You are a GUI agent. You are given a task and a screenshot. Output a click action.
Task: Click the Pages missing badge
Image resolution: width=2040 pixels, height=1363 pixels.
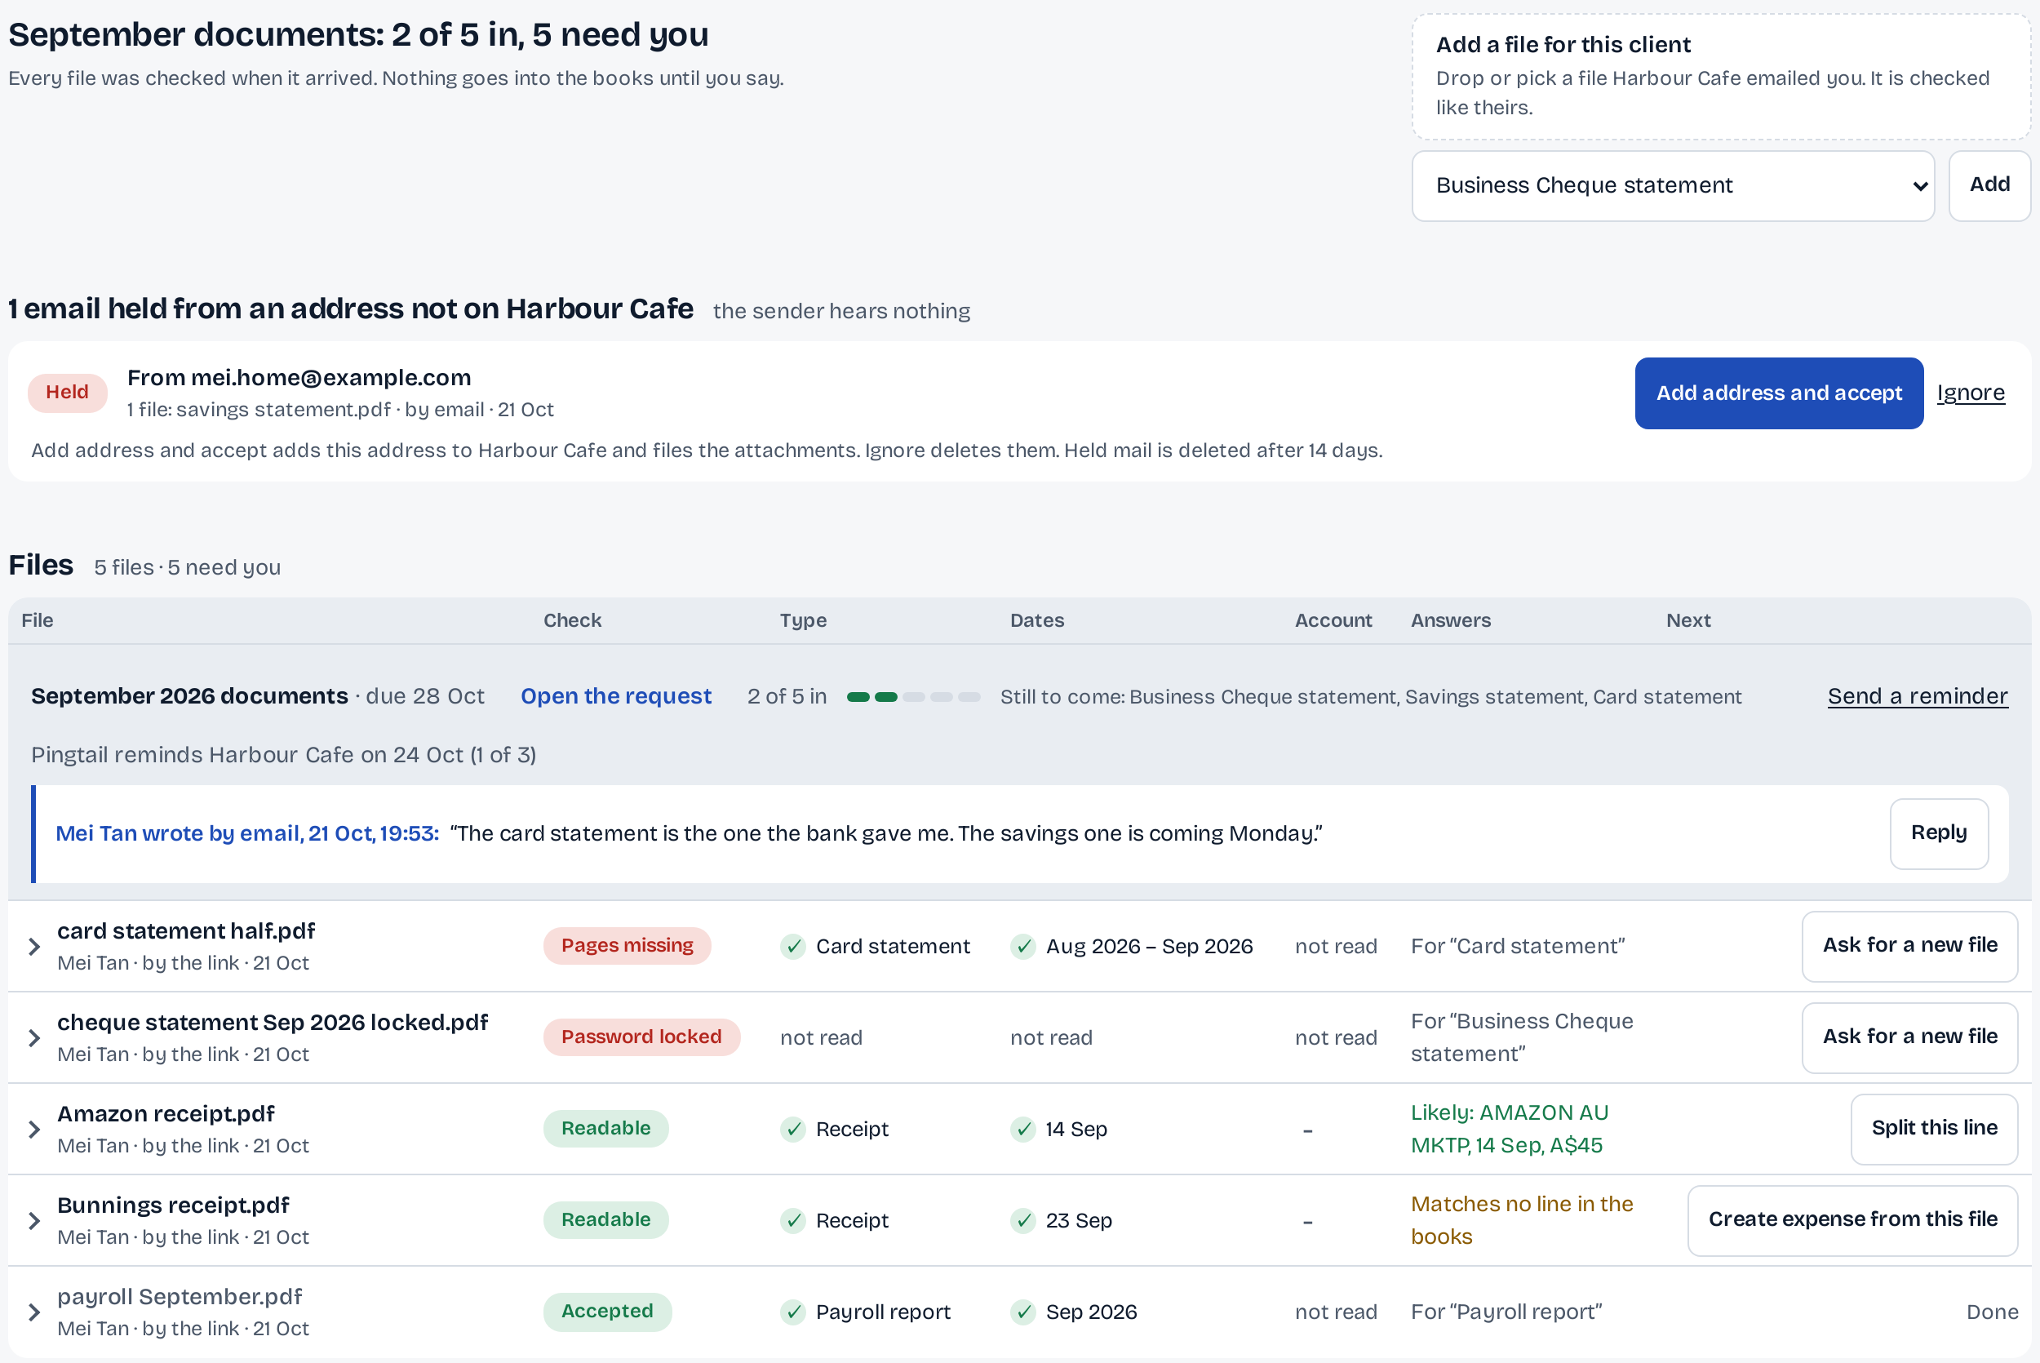click(x=628, y=946)
